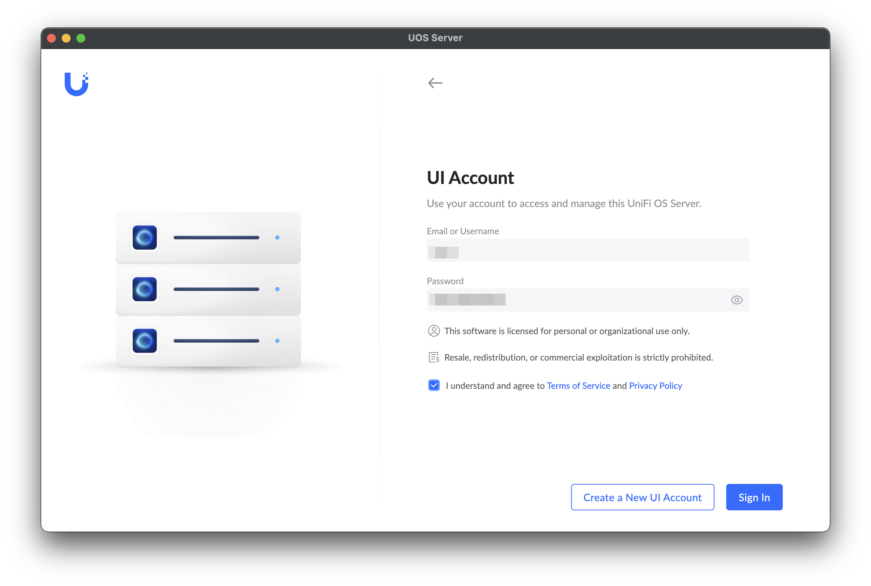Open the Privacy Policy link

(655, 386)
